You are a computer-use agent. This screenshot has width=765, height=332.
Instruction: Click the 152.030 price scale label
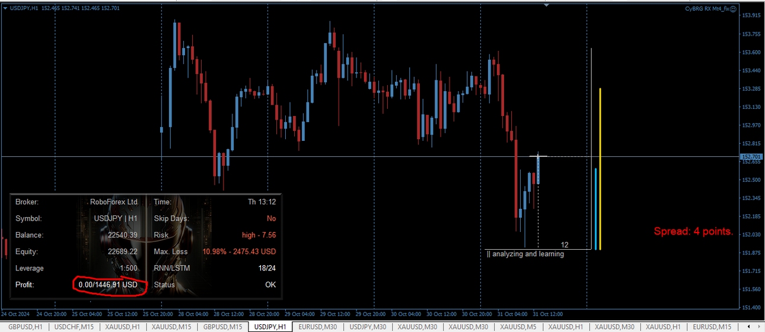[x=751, y=235]
